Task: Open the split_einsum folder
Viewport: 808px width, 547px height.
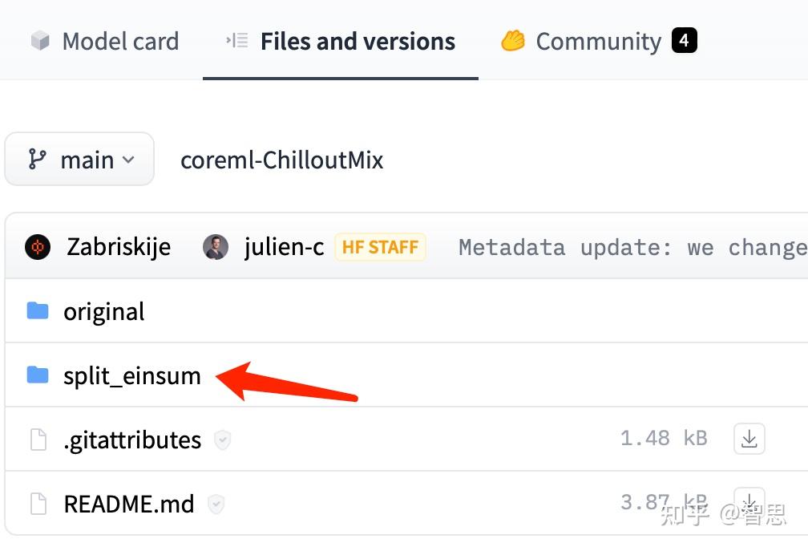Action: pyautogui.click(x=132, y=375)
